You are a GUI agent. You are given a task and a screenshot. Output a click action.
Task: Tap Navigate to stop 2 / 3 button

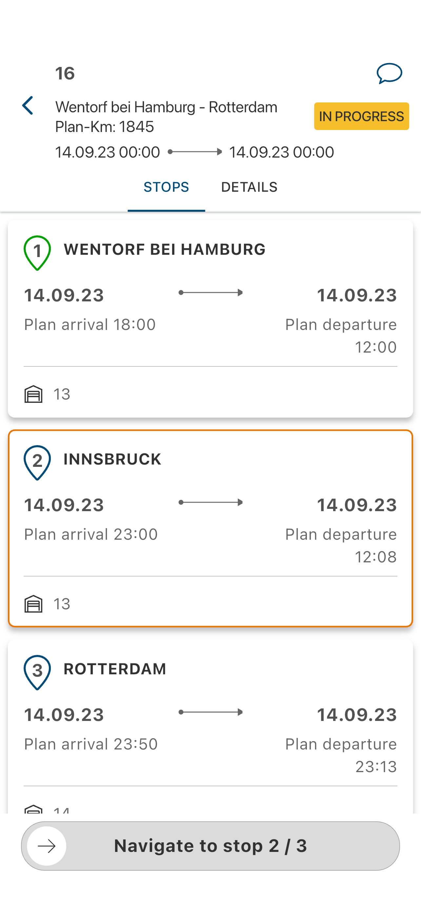(210, 846)
